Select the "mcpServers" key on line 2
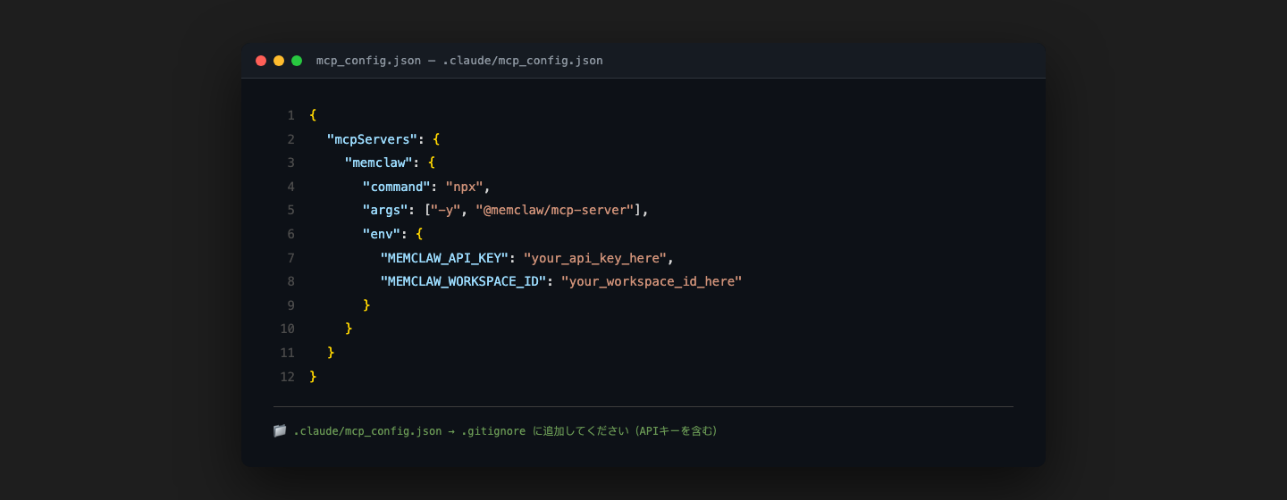The width and height of the screenshot is (1287, 500). tap(372, 139)
